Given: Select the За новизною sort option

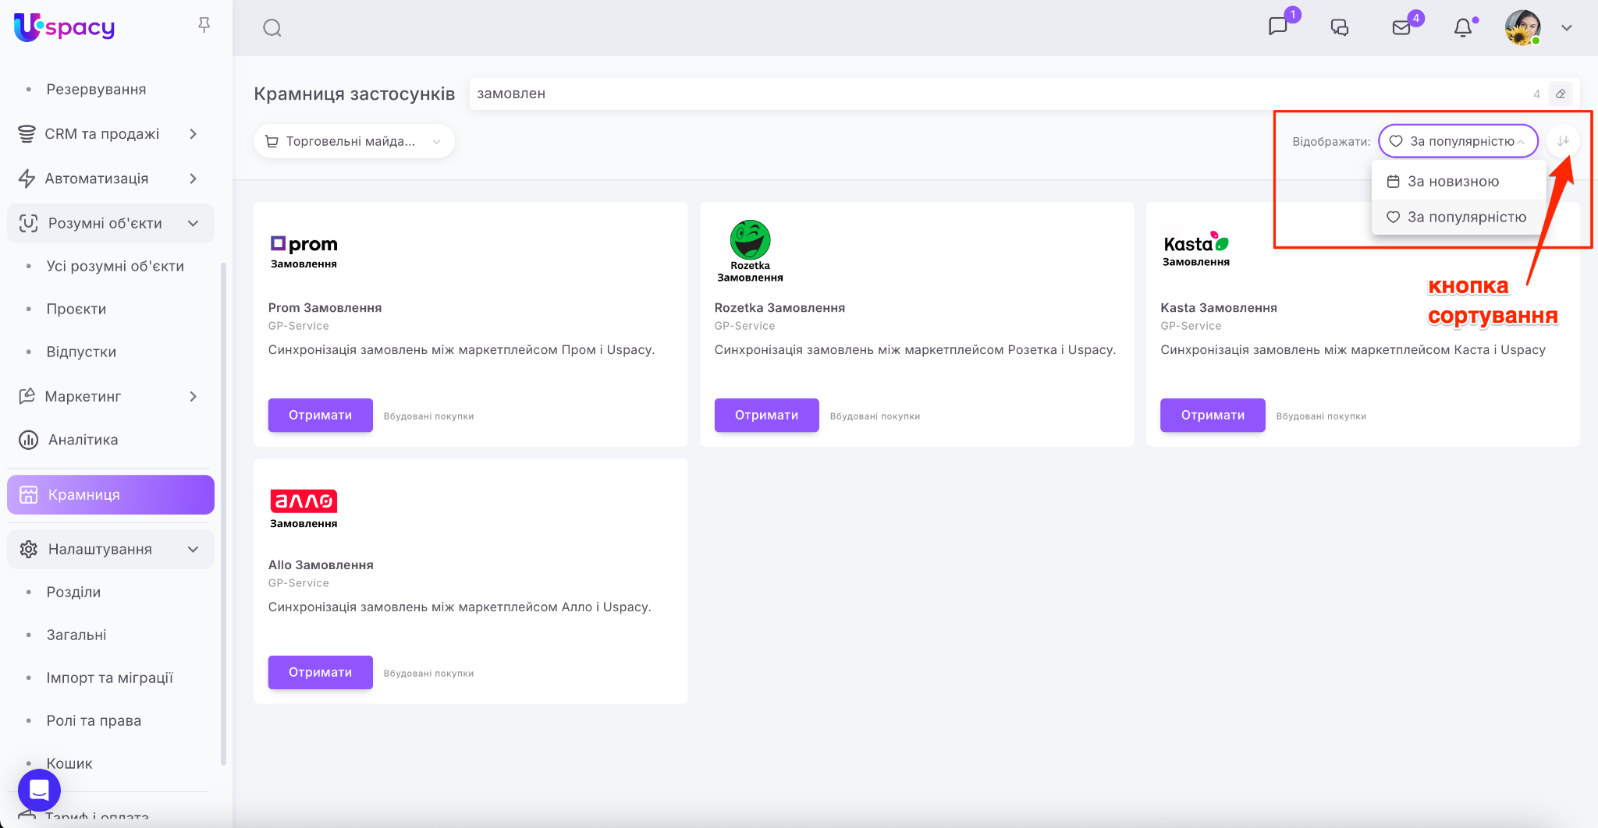Looking at the screenshot, I should click(x=1452, y=182).
